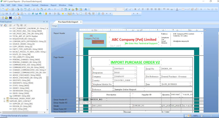This screenshot has height=118, width=219.
Task: Click the Undo arrow icon
Action: pyautogui.click(x=49, y=9)
